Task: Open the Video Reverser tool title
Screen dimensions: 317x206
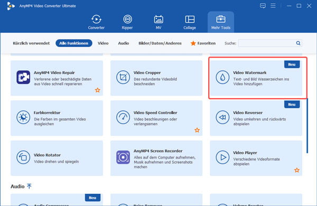Action: click(248, 113)
